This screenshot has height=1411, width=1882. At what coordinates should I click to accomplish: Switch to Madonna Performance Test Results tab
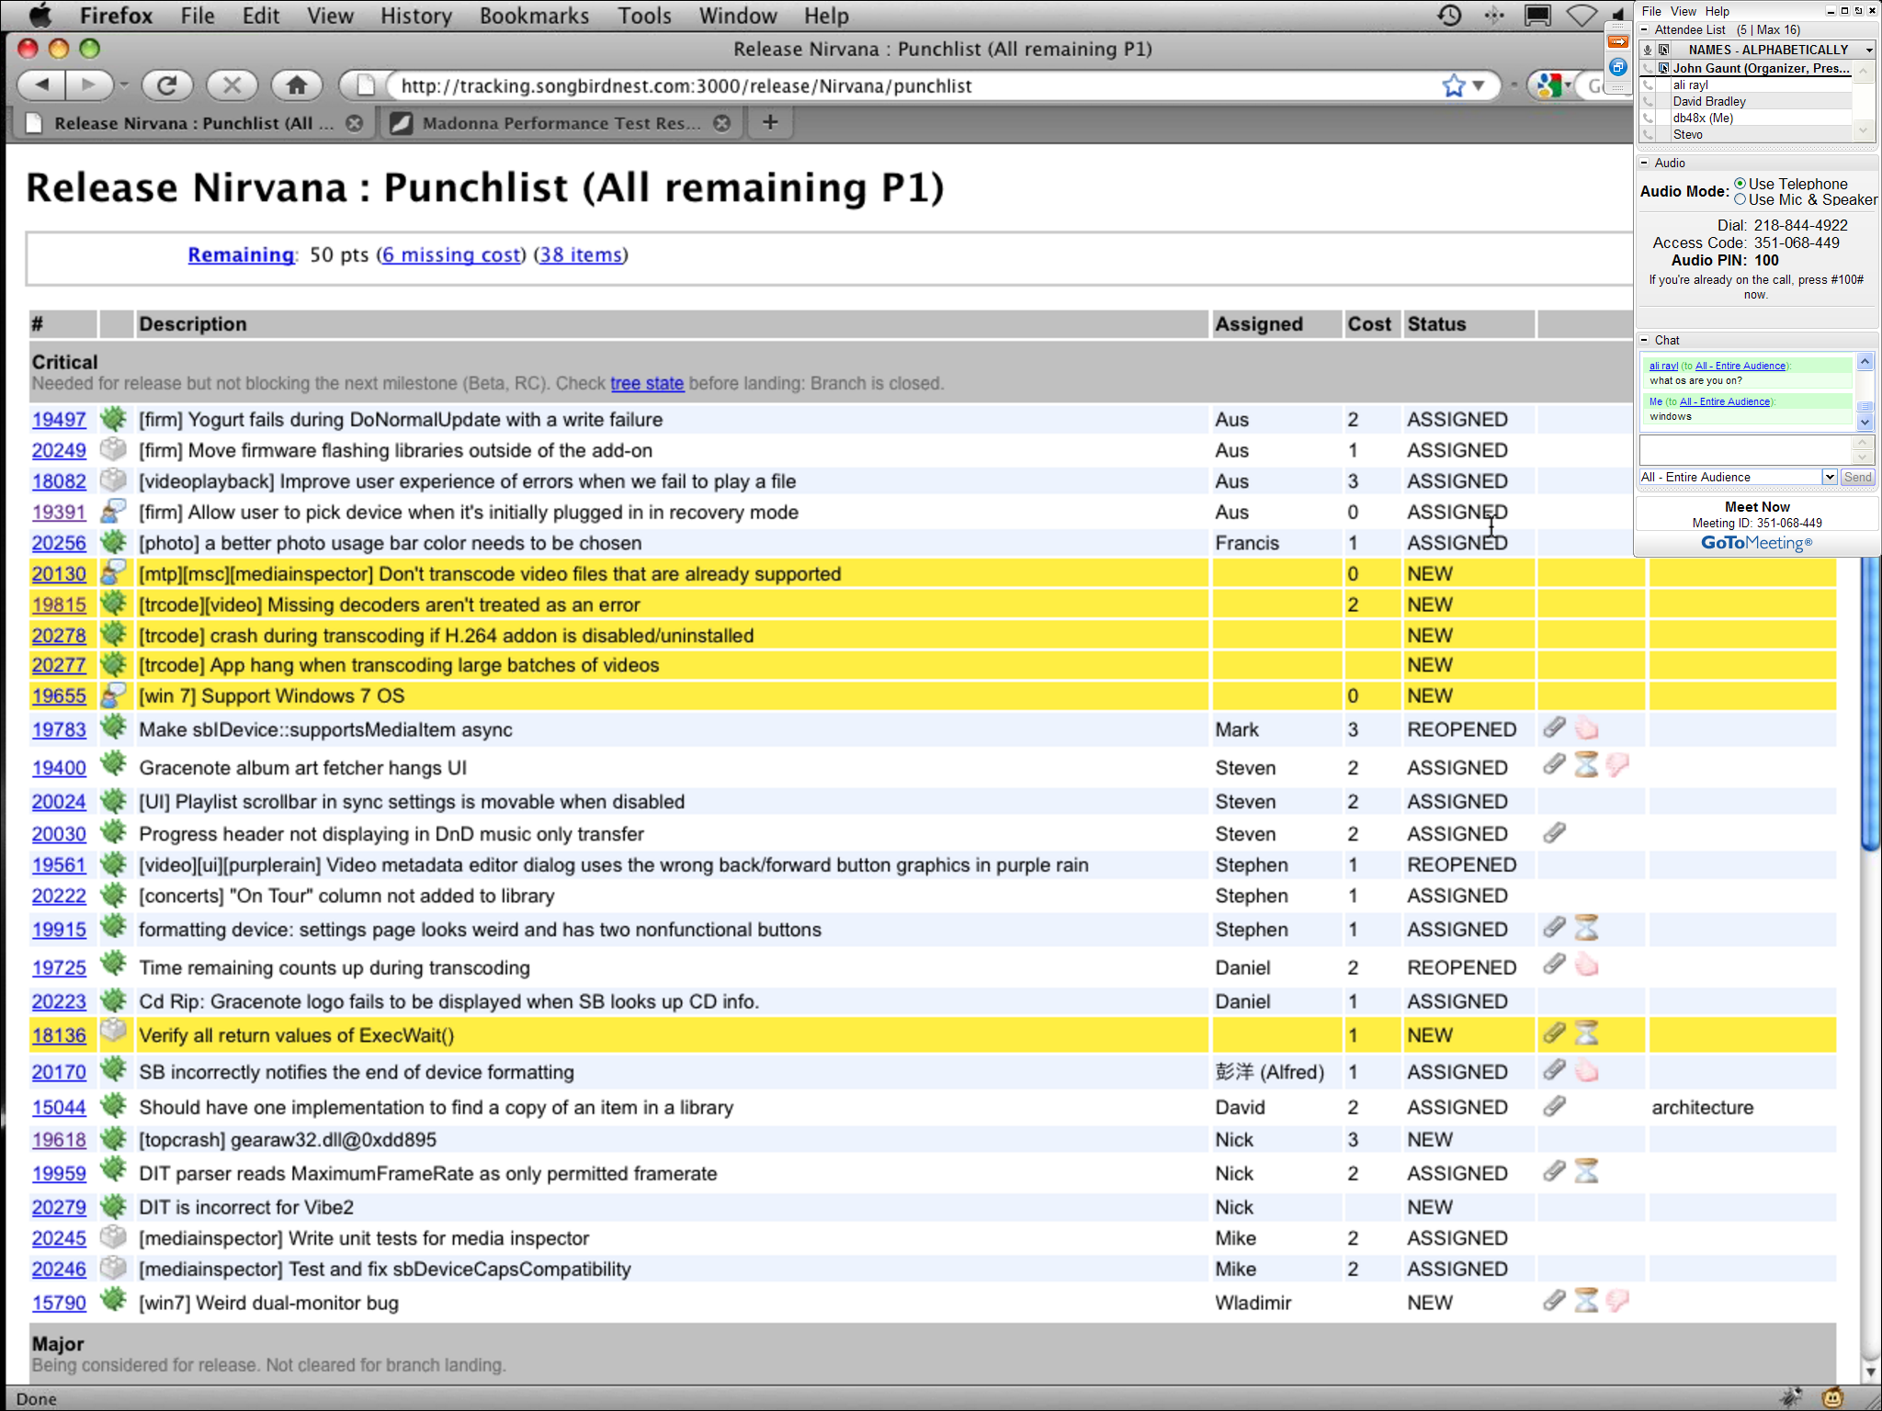coord(561,123)
